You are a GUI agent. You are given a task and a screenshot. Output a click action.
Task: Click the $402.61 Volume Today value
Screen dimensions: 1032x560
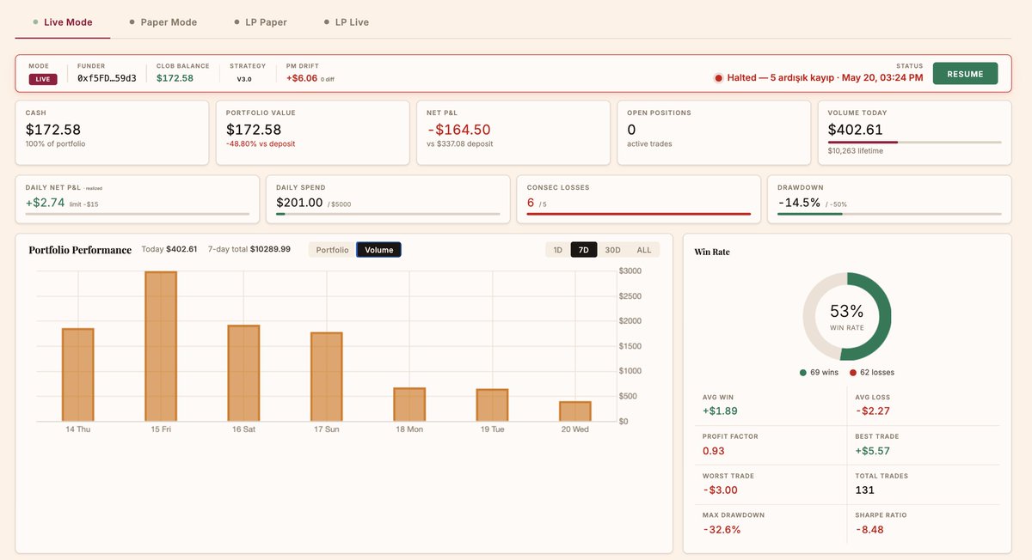855,130
